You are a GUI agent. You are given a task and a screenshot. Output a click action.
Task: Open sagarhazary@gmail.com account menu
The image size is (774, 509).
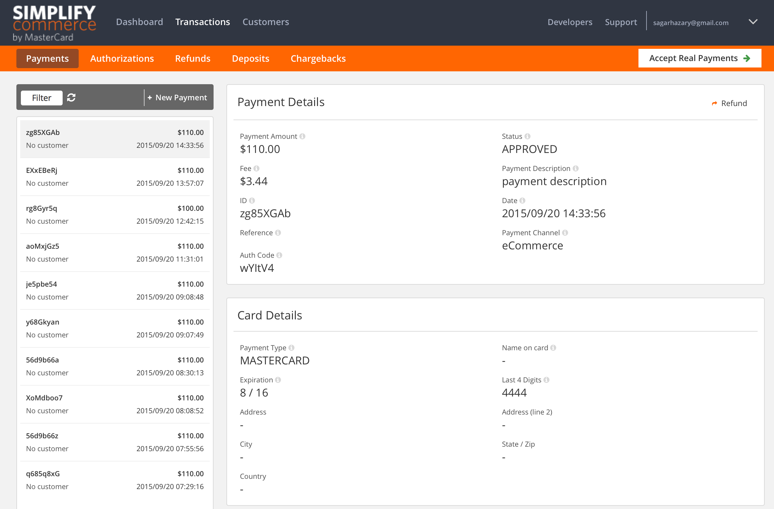coord(690,23)
